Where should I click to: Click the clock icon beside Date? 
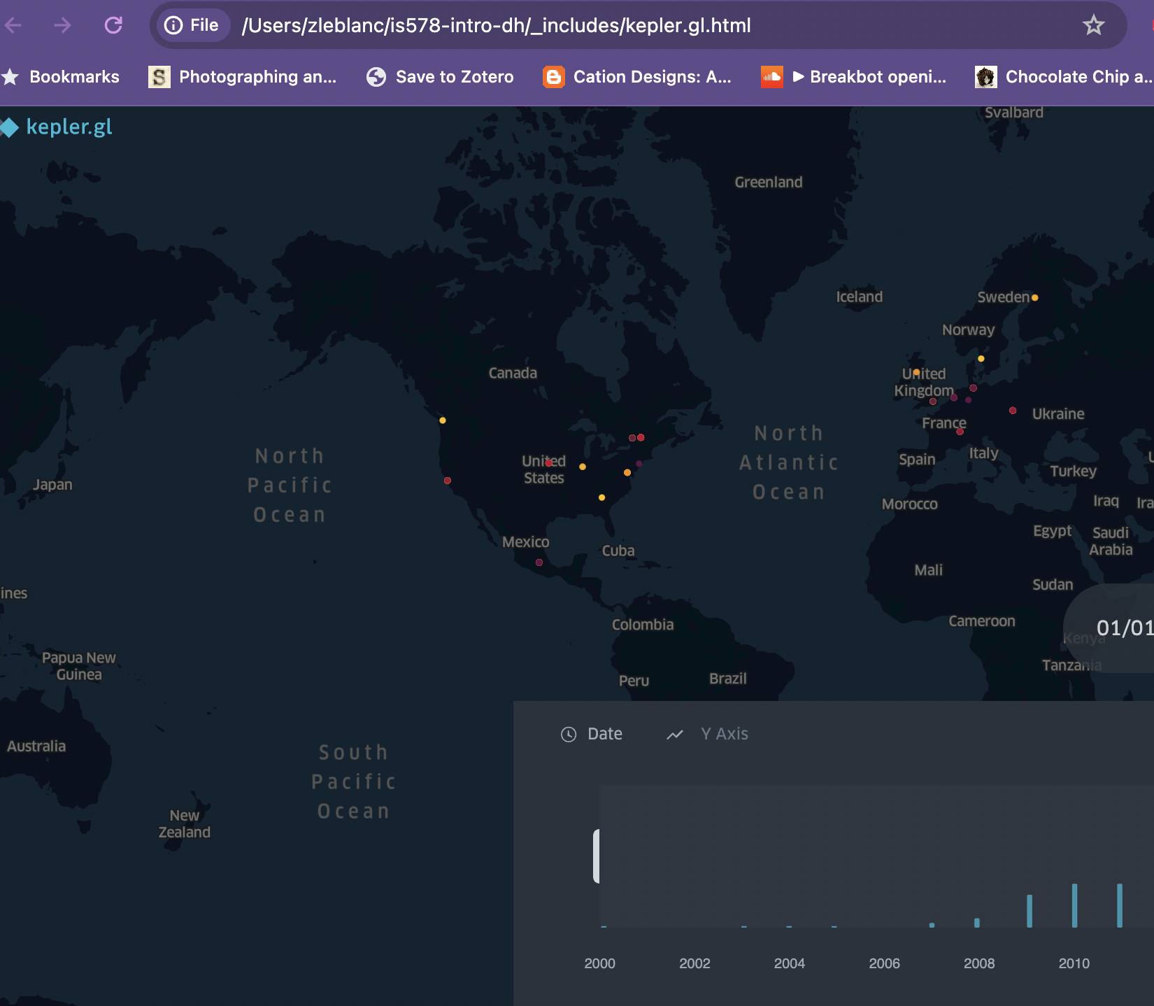pyautogui.click(x=569, y=734)
